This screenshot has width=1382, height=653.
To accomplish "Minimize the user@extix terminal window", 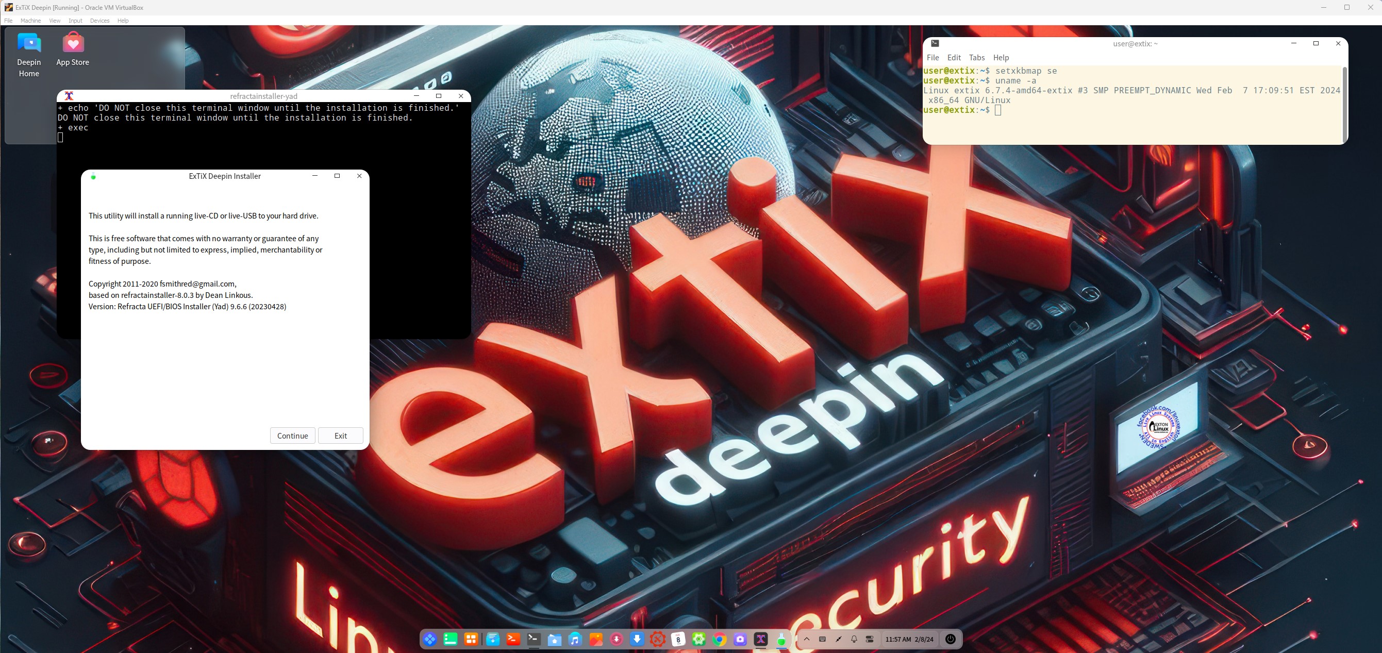I will point(1293,43).
